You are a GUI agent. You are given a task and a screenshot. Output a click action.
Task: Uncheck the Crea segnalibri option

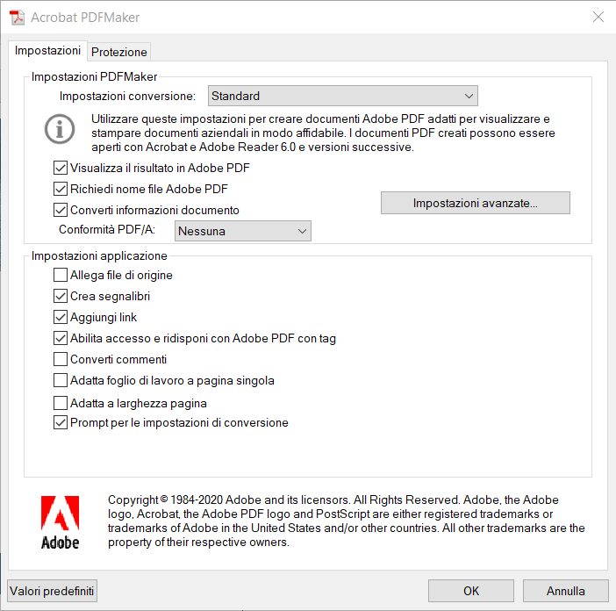pos(61,297)
